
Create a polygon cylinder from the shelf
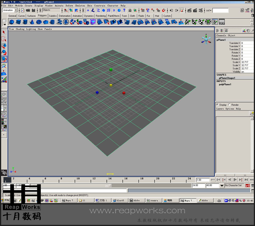tap(25, 22)
